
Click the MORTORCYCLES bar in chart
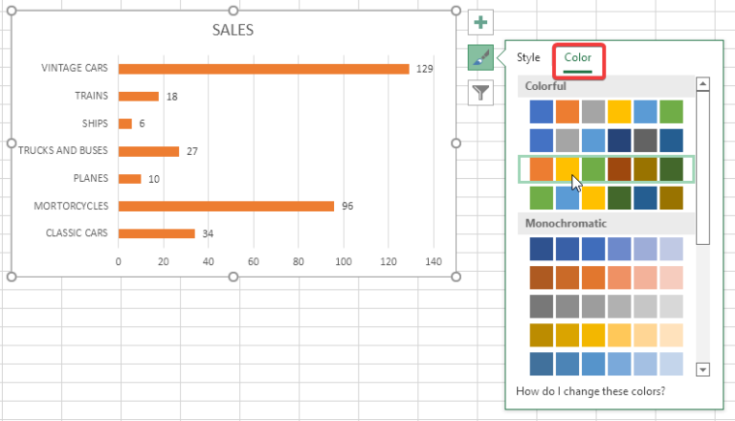pyautogui.click(x=226, y=206)
